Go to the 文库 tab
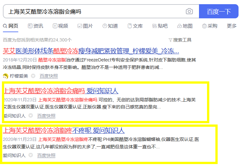Image resolution: width=244 pixels, height=166 pixels. [135, 26]
